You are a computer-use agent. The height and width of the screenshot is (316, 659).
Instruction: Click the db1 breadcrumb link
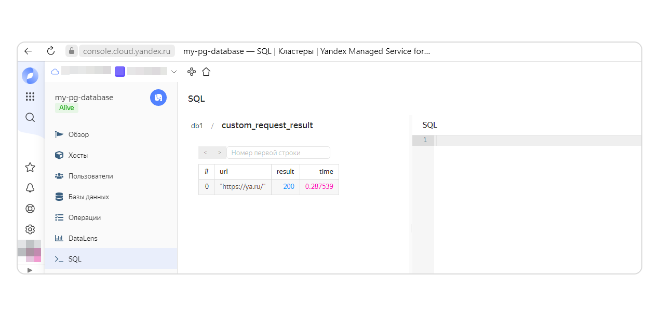point(197,126)
